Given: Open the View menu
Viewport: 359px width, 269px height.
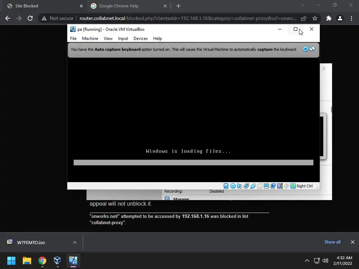Looking at the screenshot, I should click(108, 39).
